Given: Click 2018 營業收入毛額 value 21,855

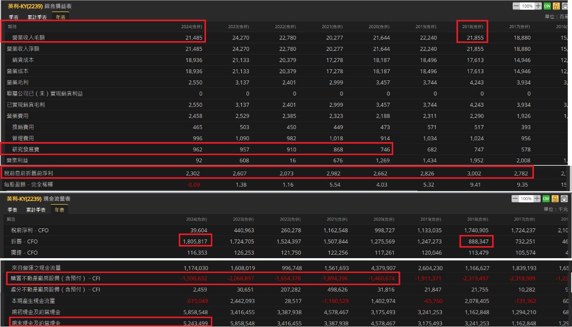Looking at the screenshot, I should coord(475,38).
